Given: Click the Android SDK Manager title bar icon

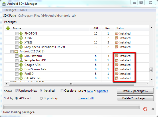Looking at the screenshot, I should pos(4,3).
